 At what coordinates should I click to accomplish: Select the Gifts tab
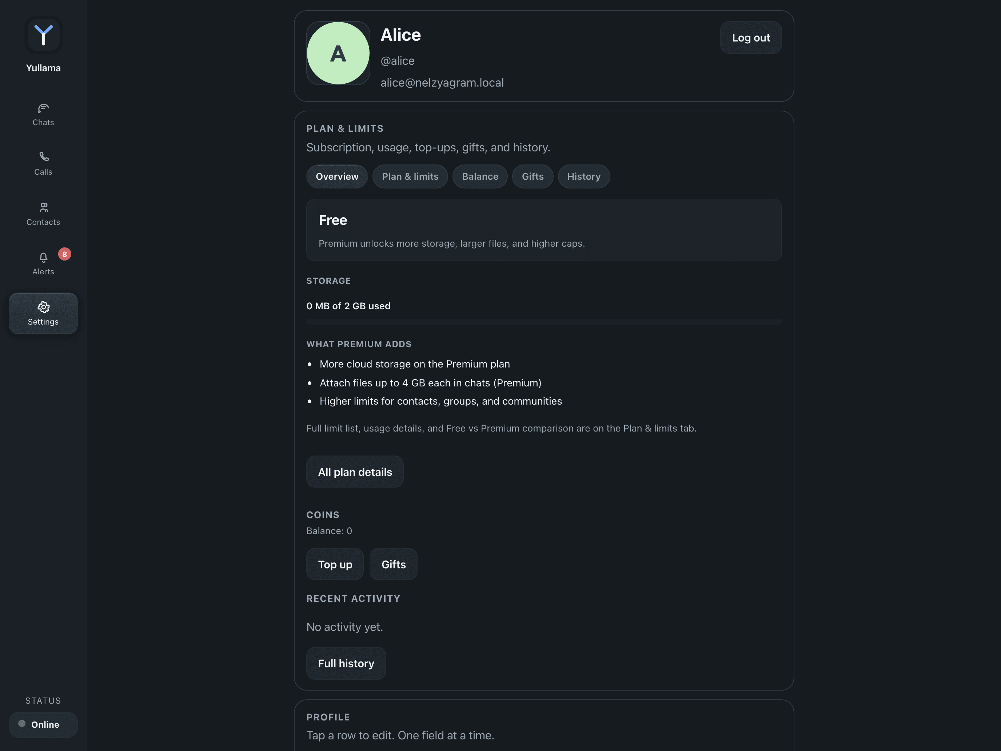point(533,176)
